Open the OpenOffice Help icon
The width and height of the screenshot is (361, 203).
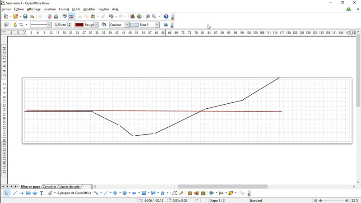point(166,17)
